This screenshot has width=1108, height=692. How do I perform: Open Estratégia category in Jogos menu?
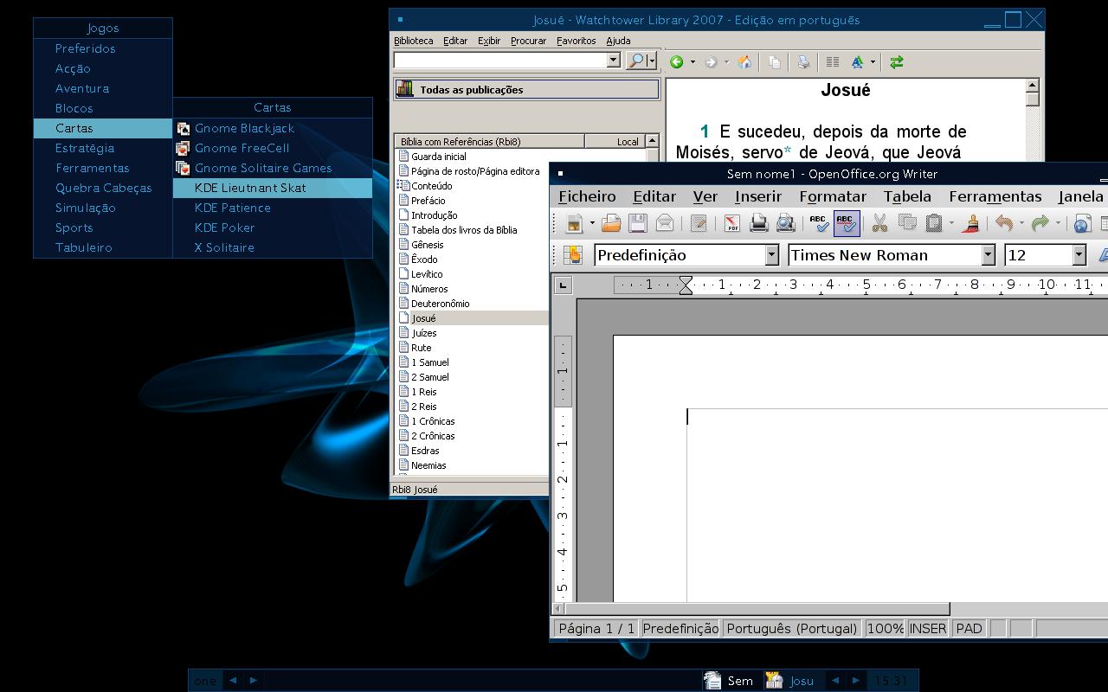coord(103,148)
